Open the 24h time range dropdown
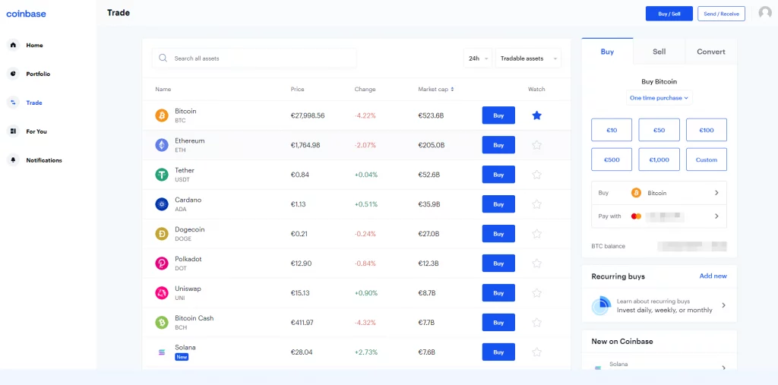This screenshot has height=385, width=778. (477, 58)
